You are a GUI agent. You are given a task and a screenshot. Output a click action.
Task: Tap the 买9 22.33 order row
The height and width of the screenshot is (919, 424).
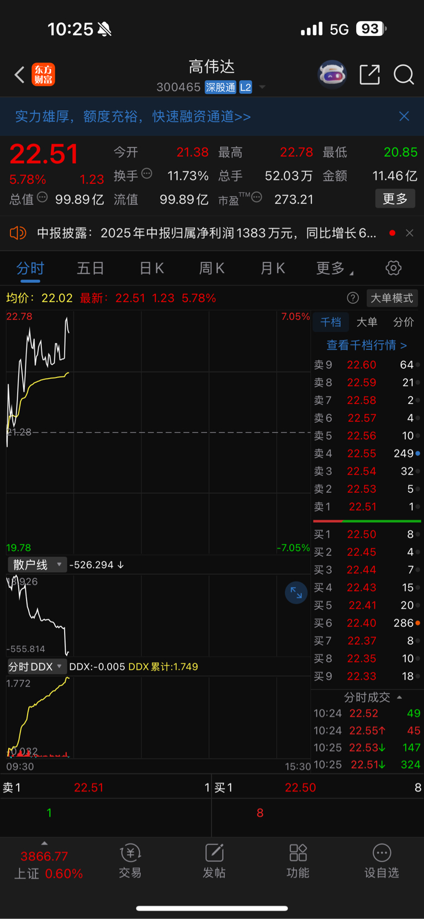[x=367, y=676]
